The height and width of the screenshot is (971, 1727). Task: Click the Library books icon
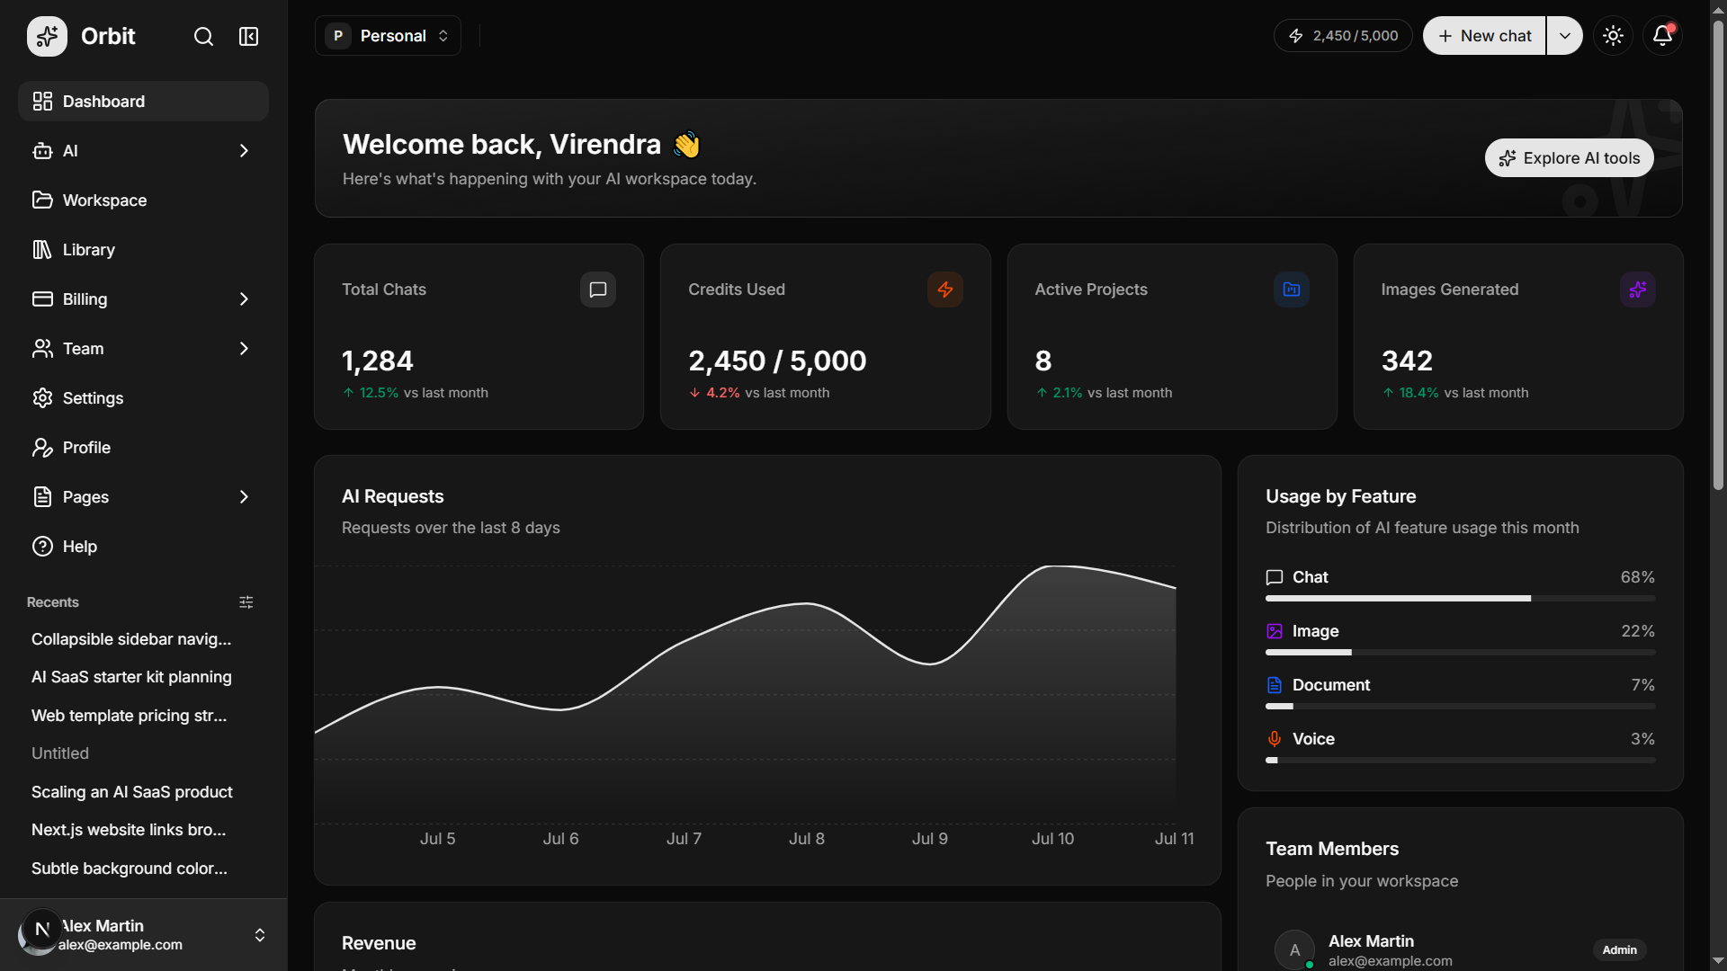tap(42, 250)
